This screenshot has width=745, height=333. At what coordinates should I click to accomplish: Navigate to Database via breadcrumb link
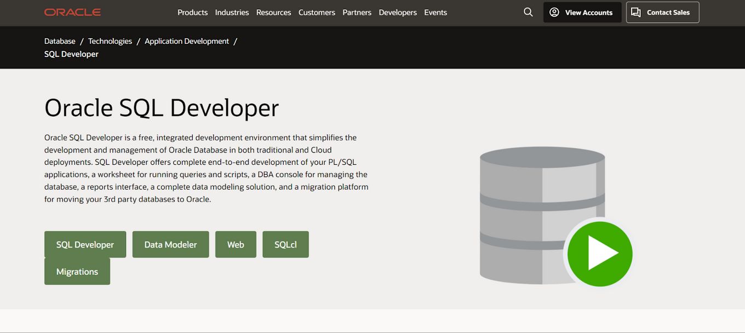click(60, 41)
